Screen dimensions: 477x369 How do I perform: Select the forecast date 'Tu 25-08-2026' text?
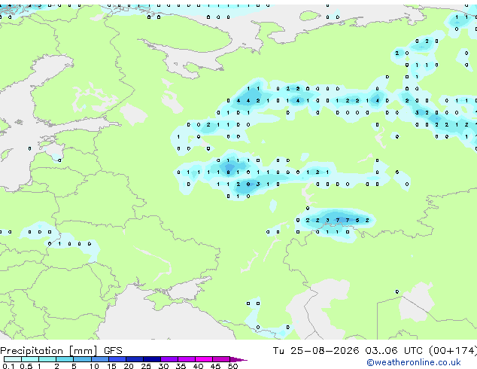[316, 351]
